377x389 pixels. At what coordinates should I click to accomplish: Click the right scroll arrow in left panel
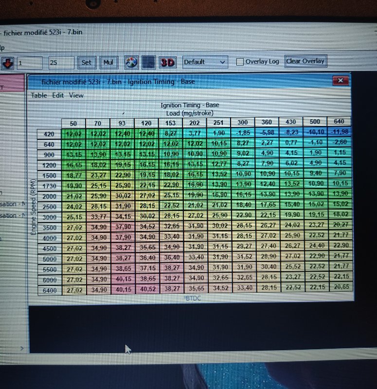coord(22,348)
